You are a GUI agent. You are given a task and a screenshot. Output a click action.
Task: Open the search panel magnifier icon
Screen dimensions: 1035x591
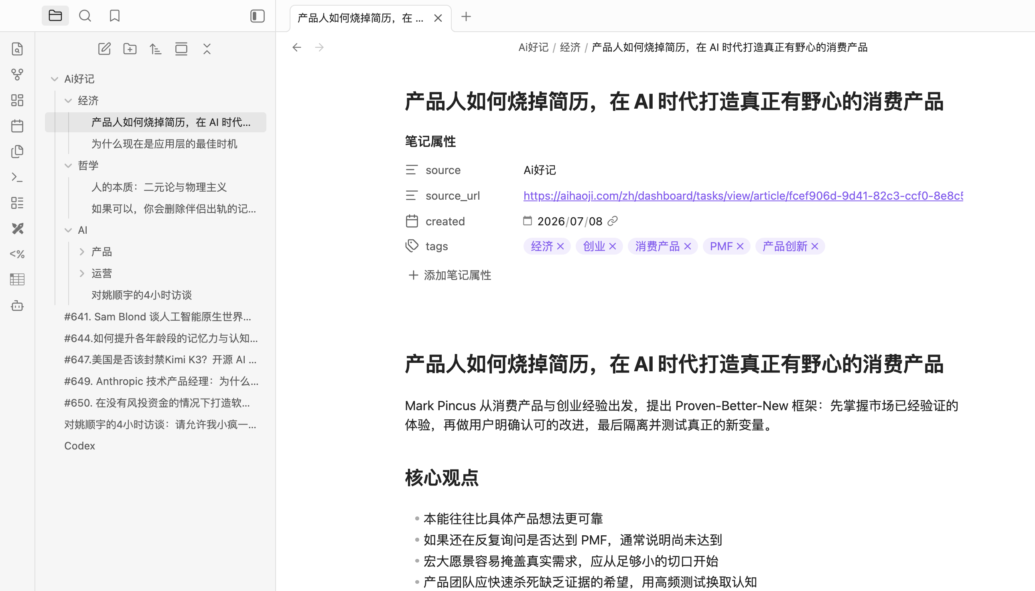(x=85, y=16)
